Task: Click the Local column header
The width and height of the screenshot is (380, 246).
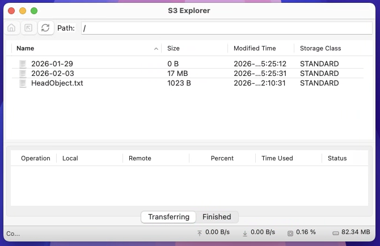Action: [70, 158]
